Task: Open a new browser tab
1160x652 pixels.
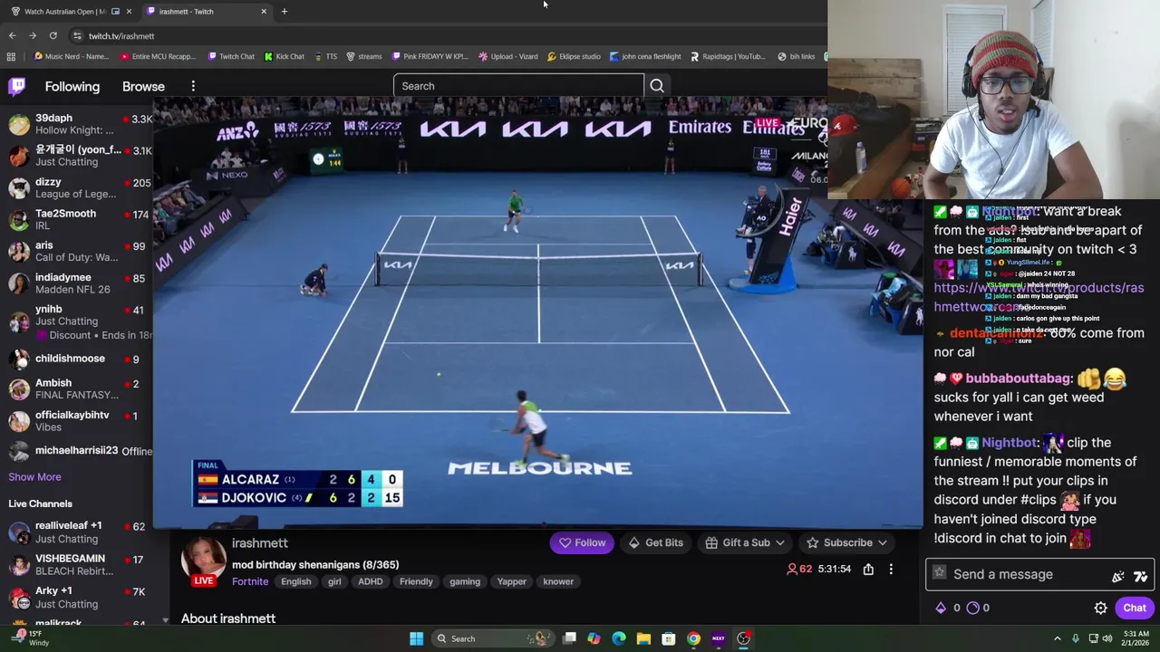Action: [284, 11]
